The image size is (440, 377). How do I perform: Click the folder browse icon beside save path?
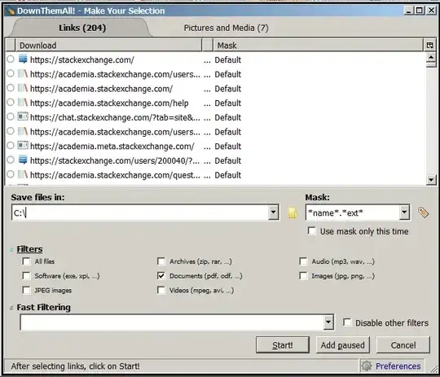(x=293, y=213)
